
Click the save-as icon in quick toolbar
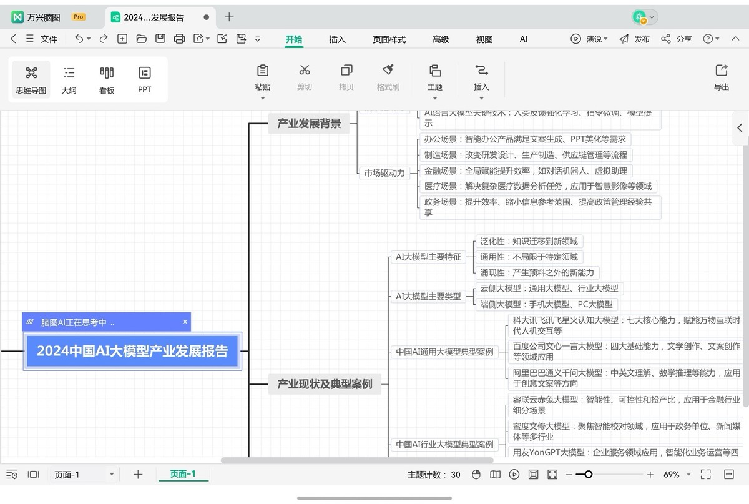pos(242,39)
